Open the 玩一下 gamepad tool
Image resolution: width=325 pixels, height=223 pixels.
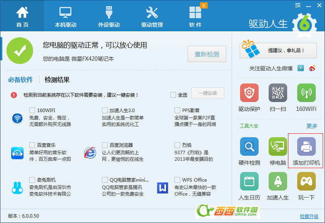coord(306,181)
